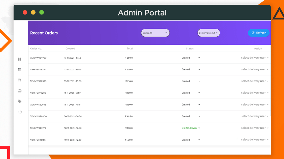The height and width of the screenshot is (159, 284).
Task: Click the green window maximize dot
Action: [x=41, y=13]
